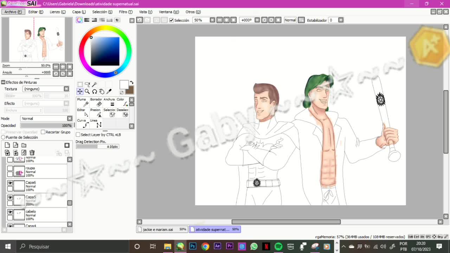This screenshot has height=253, width=450.
Task: Open the Lienzo menu
Action: click(58, 12)
